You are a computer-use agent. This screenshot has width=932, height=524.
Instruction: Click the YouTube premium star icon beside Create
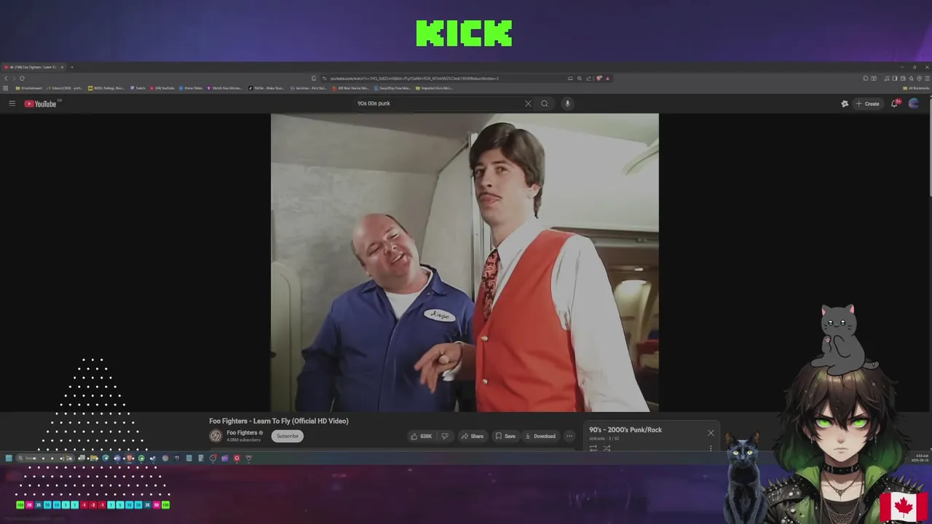click(x=845, y=103)
